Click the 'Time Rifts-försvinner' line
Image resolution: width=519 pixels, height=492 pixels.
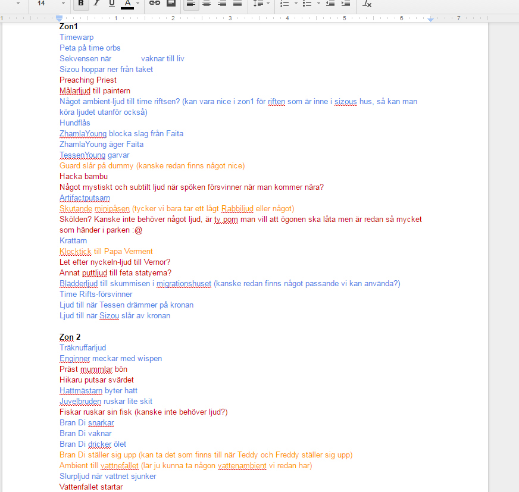96,294
